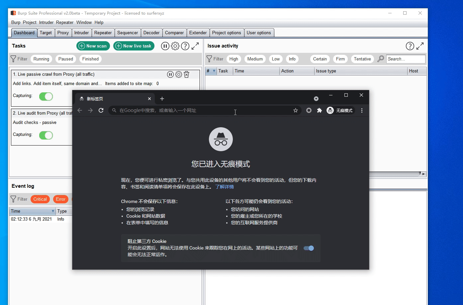
Task: Open task settings gear in Tasks header
Action: [175, 46]
